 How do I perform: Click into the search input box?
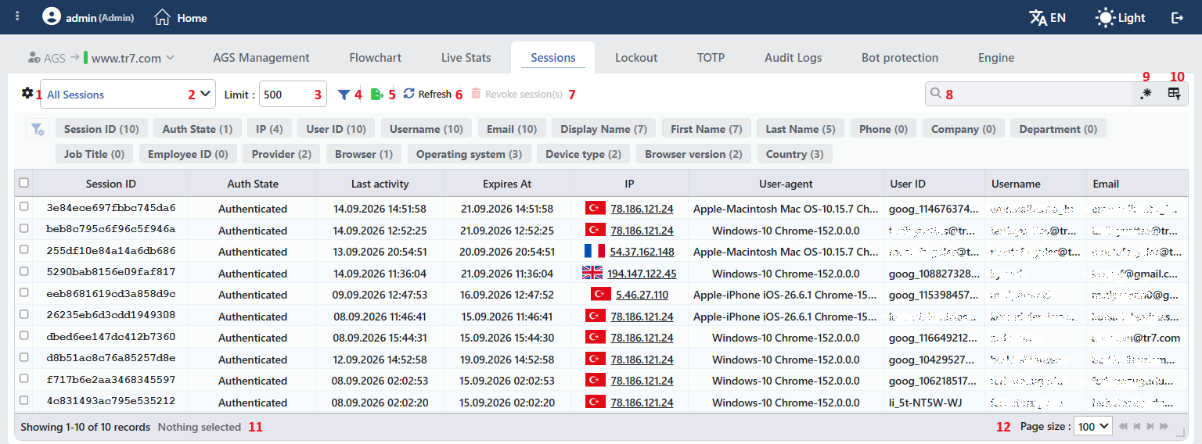[x=1029, y=94]
